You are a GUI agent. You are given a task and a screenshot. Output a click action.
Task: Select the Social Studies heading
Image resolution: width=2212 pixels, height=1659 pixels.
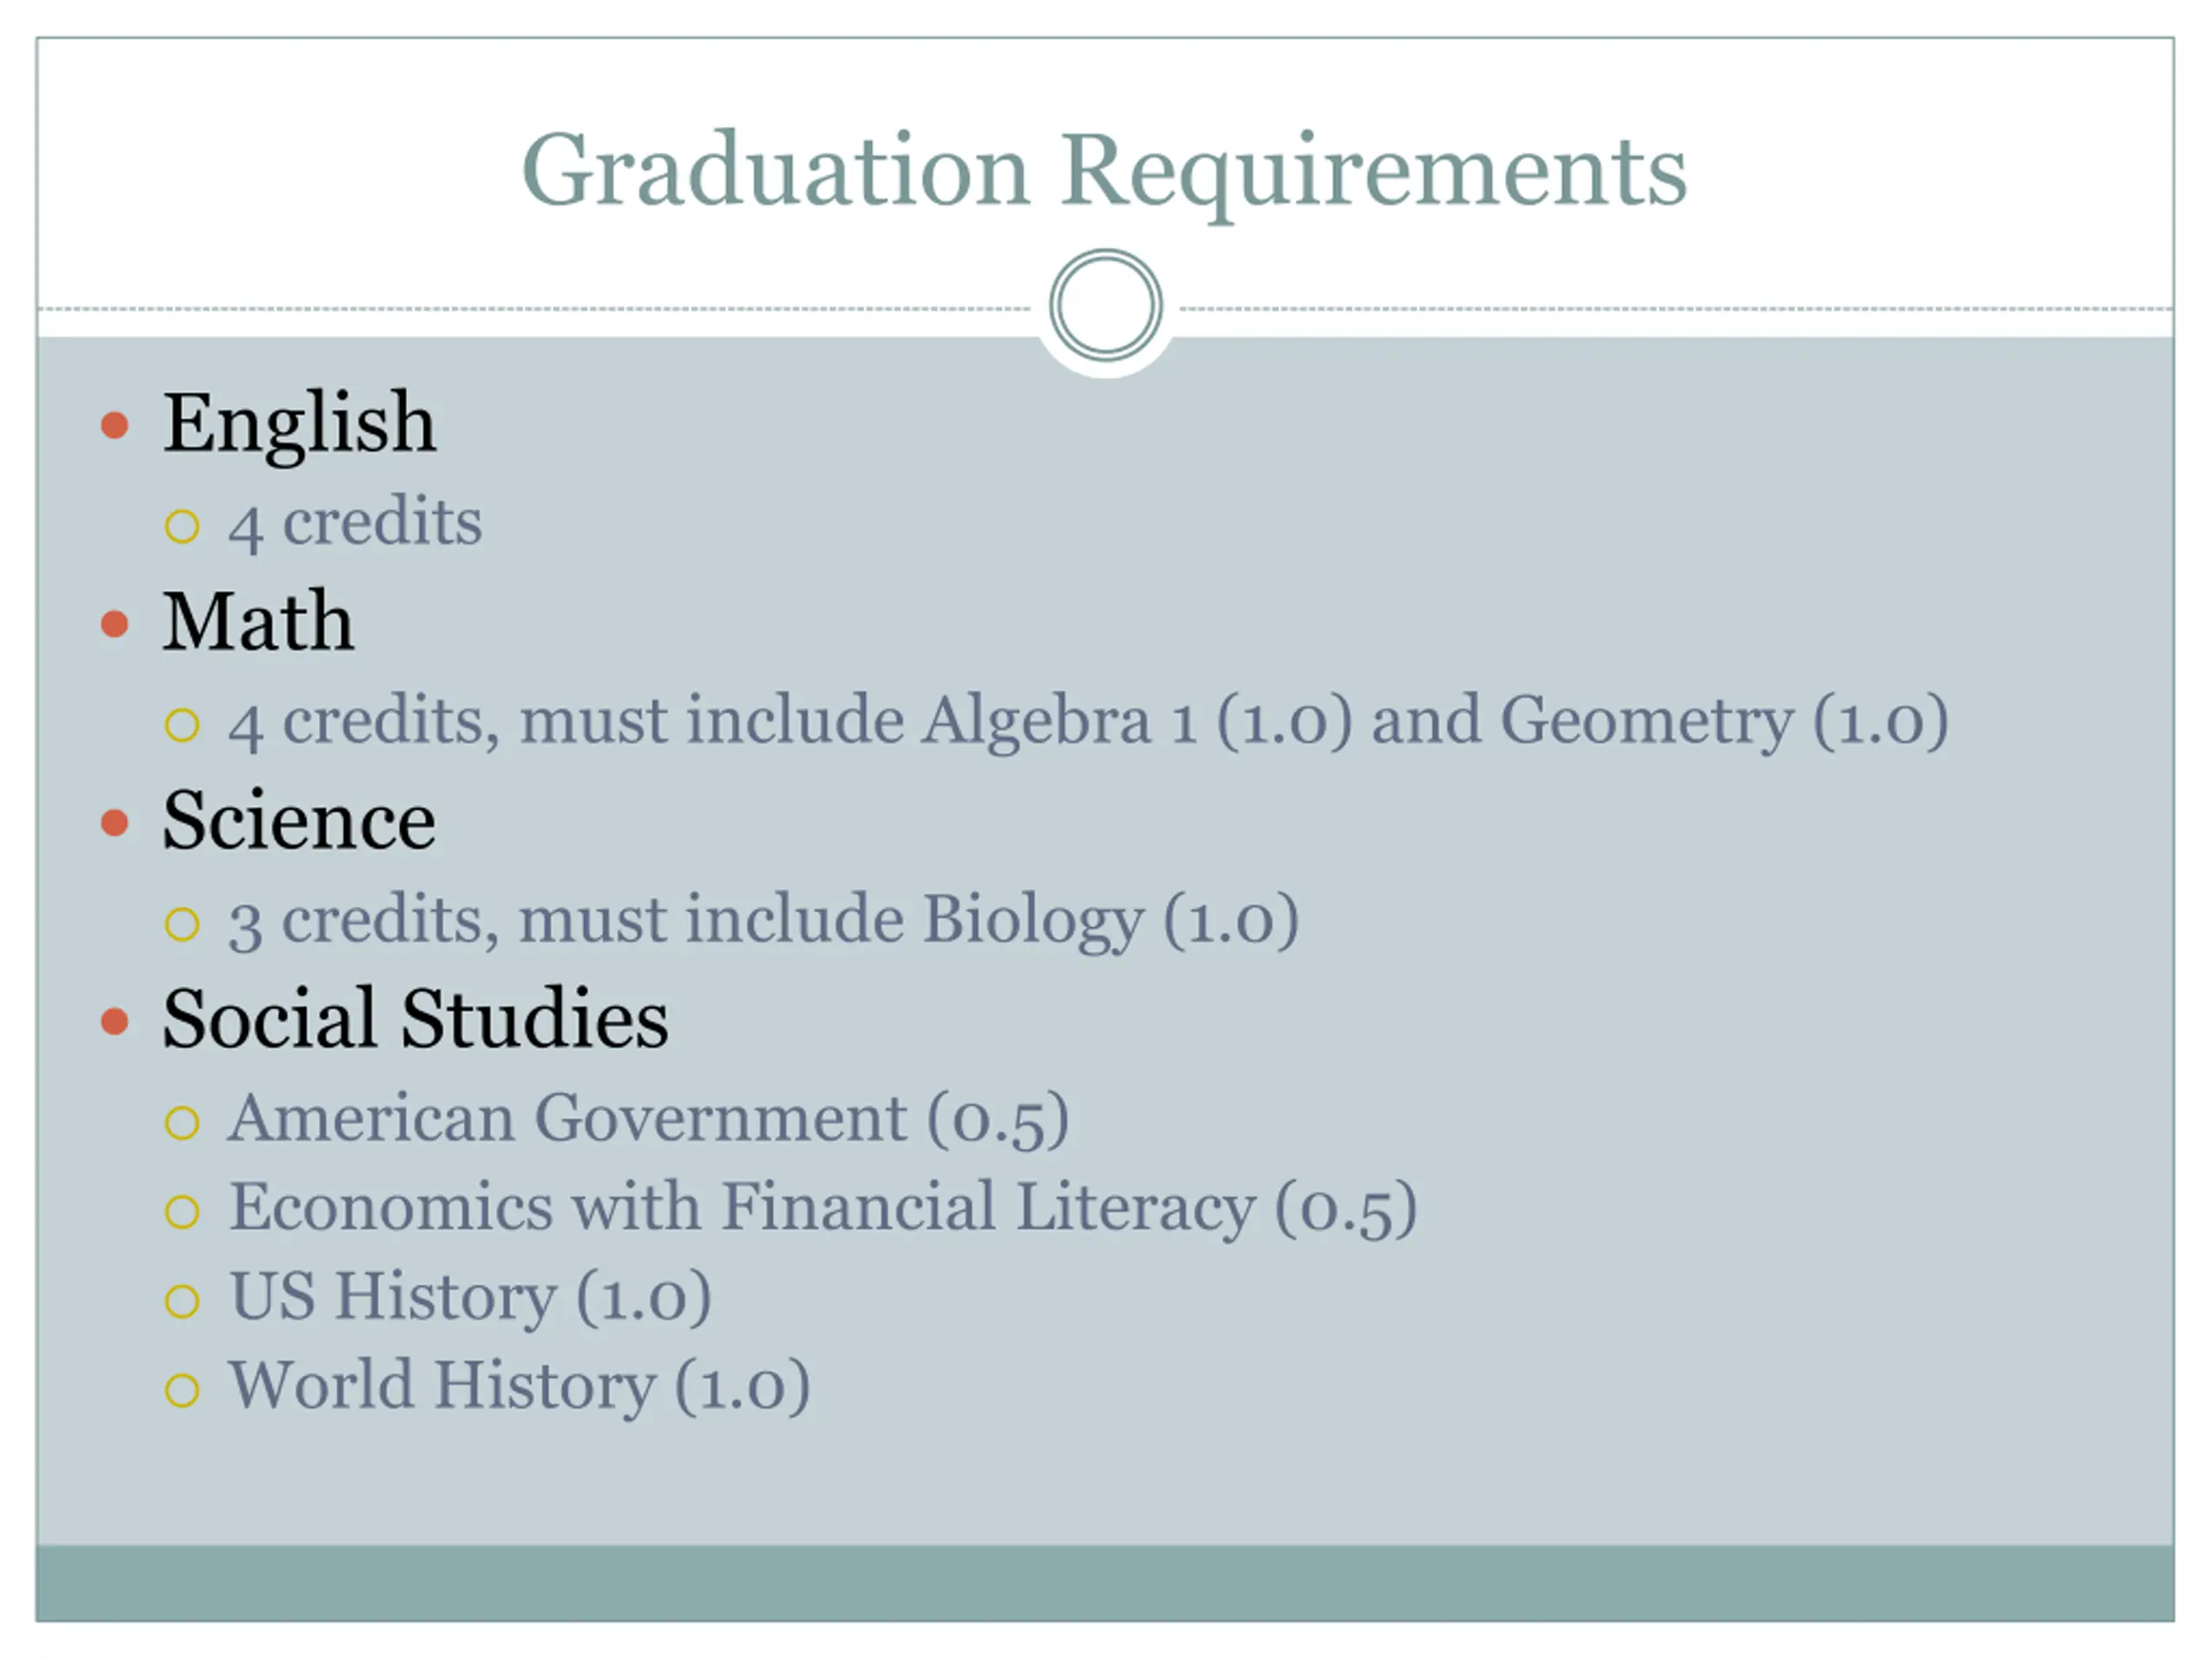tap(416, 1018)
